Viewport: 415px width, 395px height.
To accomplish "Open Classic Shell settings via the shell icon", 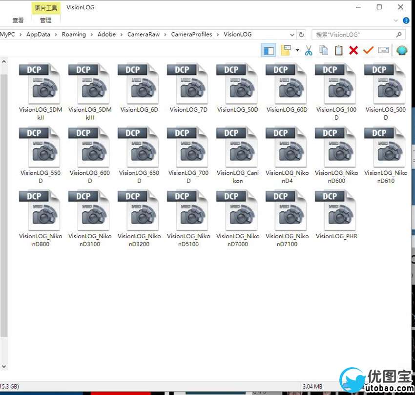I will (402, 50).
